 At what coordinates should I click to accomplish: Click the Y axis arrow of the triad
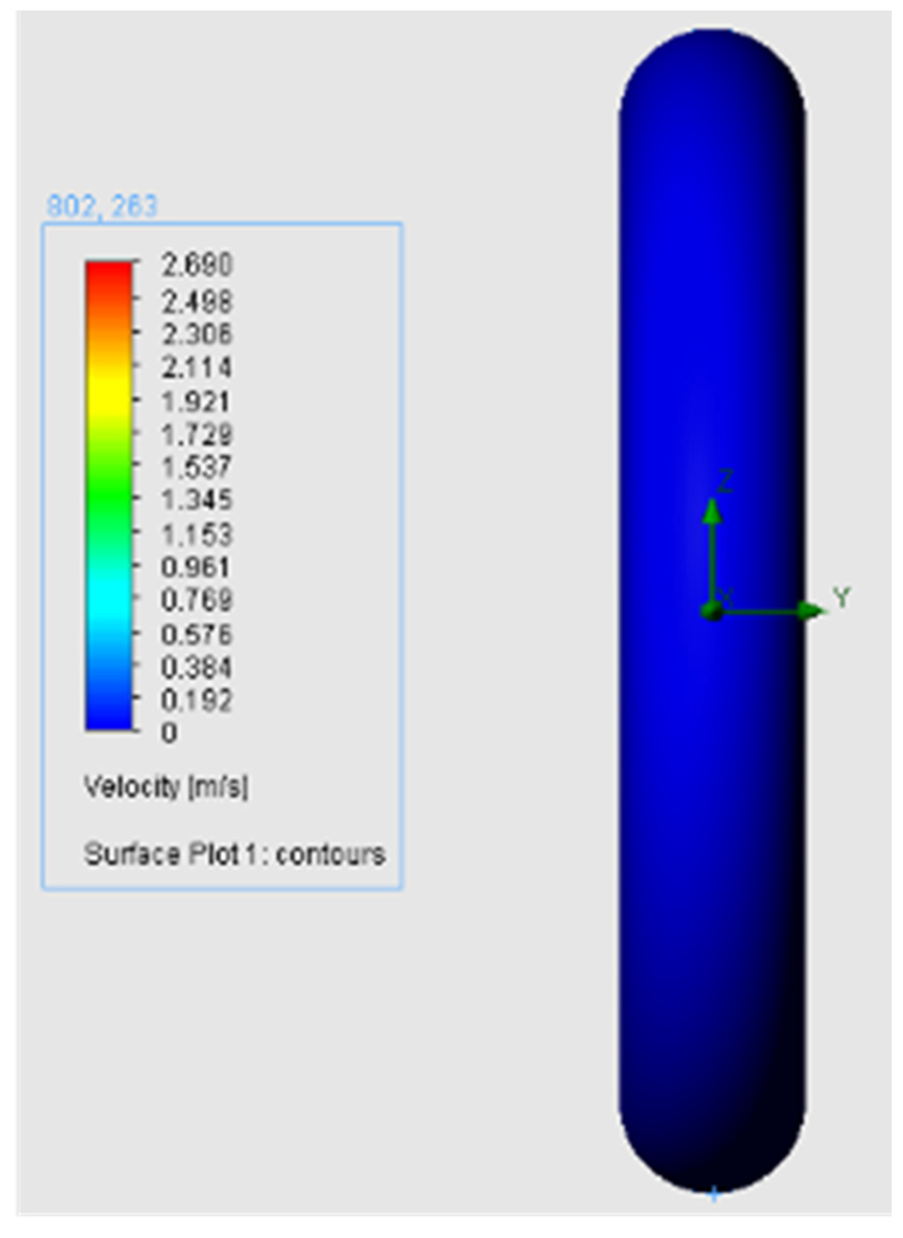tap(813, 611)
